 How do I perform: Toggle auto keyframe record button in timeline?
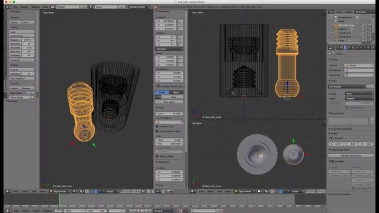tap(180, 211)
